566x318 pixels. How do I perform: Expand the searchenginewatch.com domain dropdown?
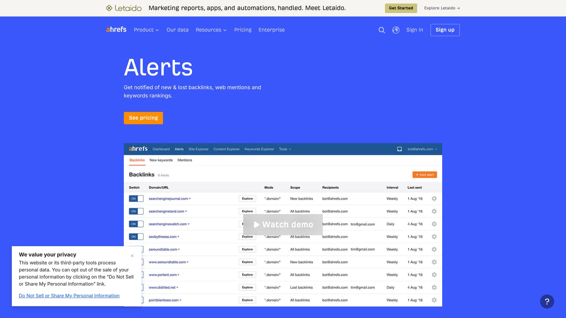[189, 224]
